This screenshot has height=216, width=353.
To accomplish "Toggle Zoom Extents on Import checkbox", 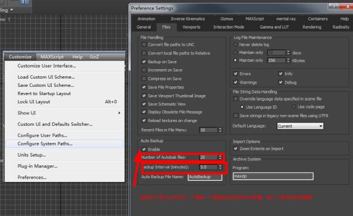I will coord(236,149).
